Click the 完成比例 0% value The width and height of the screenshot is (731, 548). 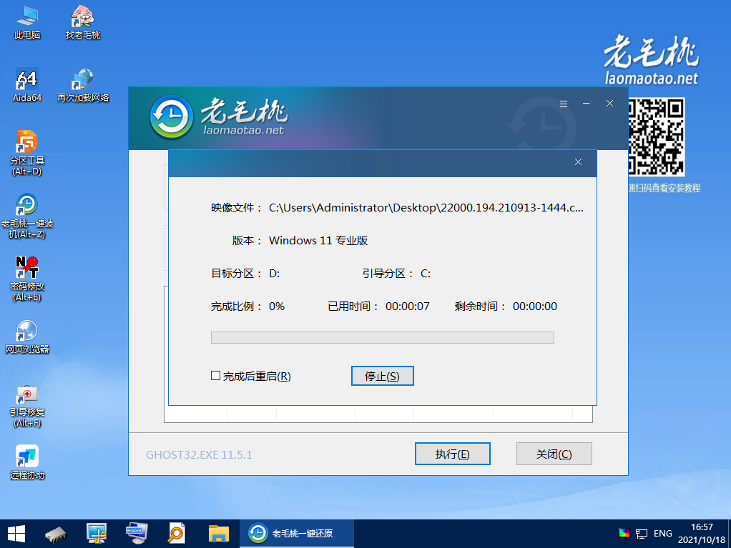pos(277,307)
